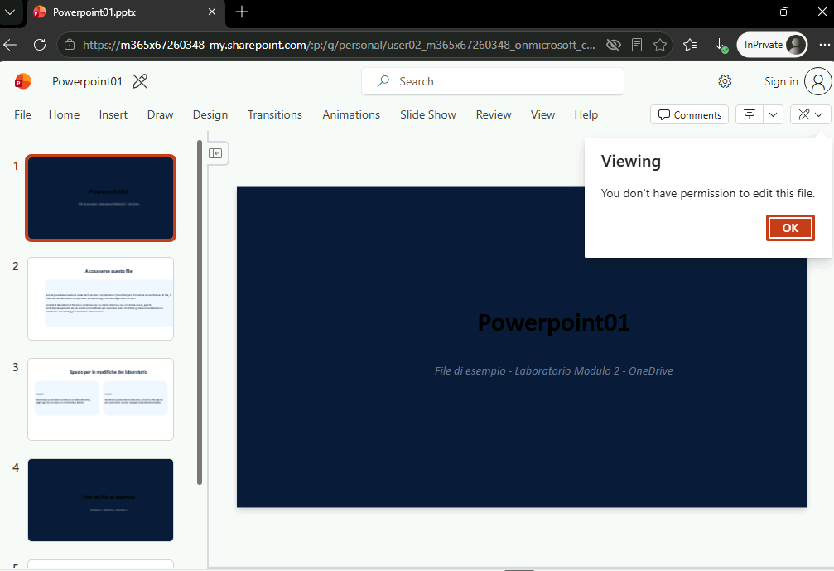The image size is (834, 571).
Task: Open a new browser tab
Action: click(242, 12)
